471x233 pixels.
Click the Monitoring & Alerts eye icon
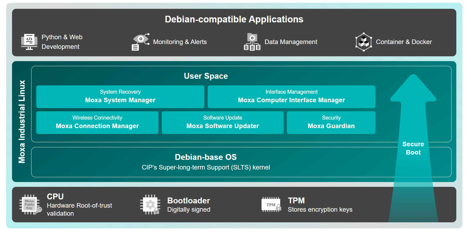point(140,42)
